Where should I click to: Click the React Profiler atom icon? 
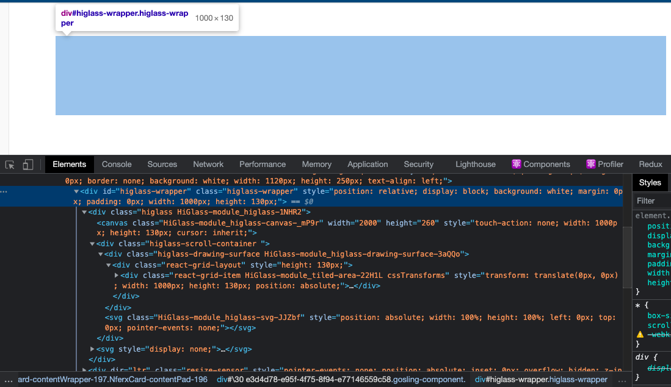590,165
